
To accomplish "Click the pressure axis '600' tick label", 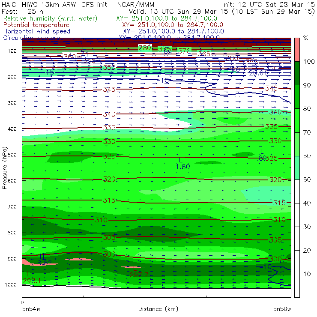I will 12,181.
